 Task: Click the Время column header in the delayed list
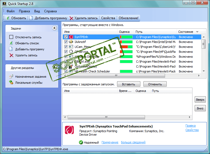[x=126, y=91]
